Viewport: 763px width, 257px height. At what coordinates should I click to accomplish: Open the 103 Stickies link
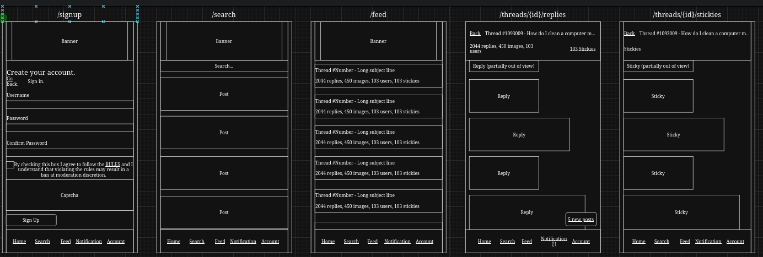tap(582, 49)
